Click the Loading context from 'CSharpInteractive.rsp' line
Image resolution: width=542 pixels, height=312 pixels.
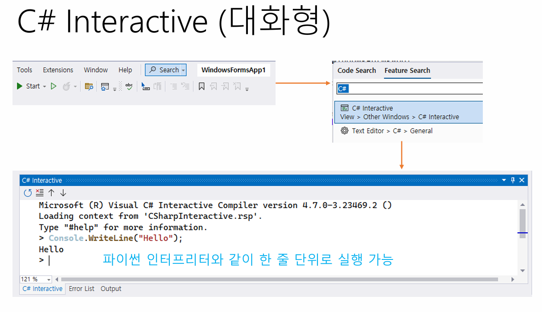[x=150, y=216]
